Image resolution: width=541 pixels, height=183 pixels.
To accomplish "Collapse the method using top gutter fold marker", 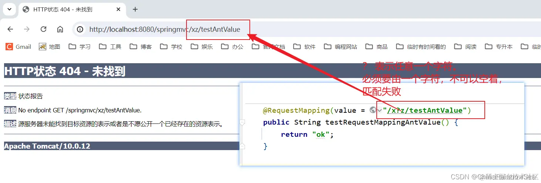I will point(242,122).
